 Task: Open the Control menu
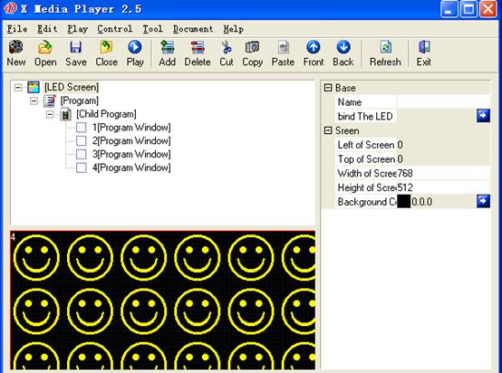[114, 29]
